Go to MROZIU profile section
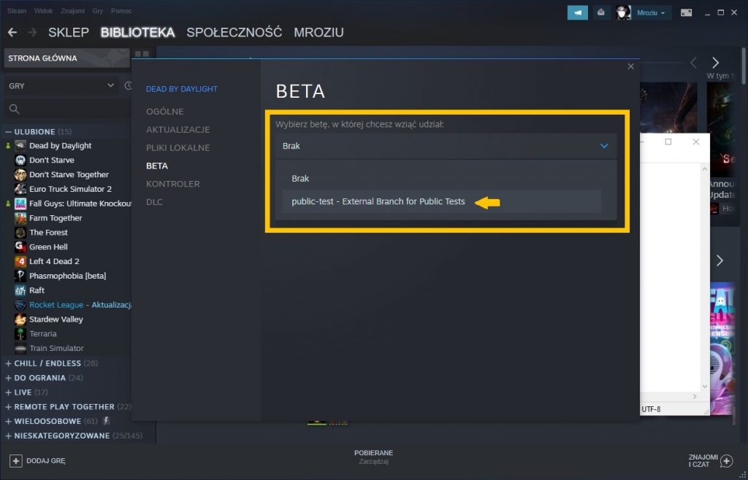Screen dimensions: 748x480 318,32
